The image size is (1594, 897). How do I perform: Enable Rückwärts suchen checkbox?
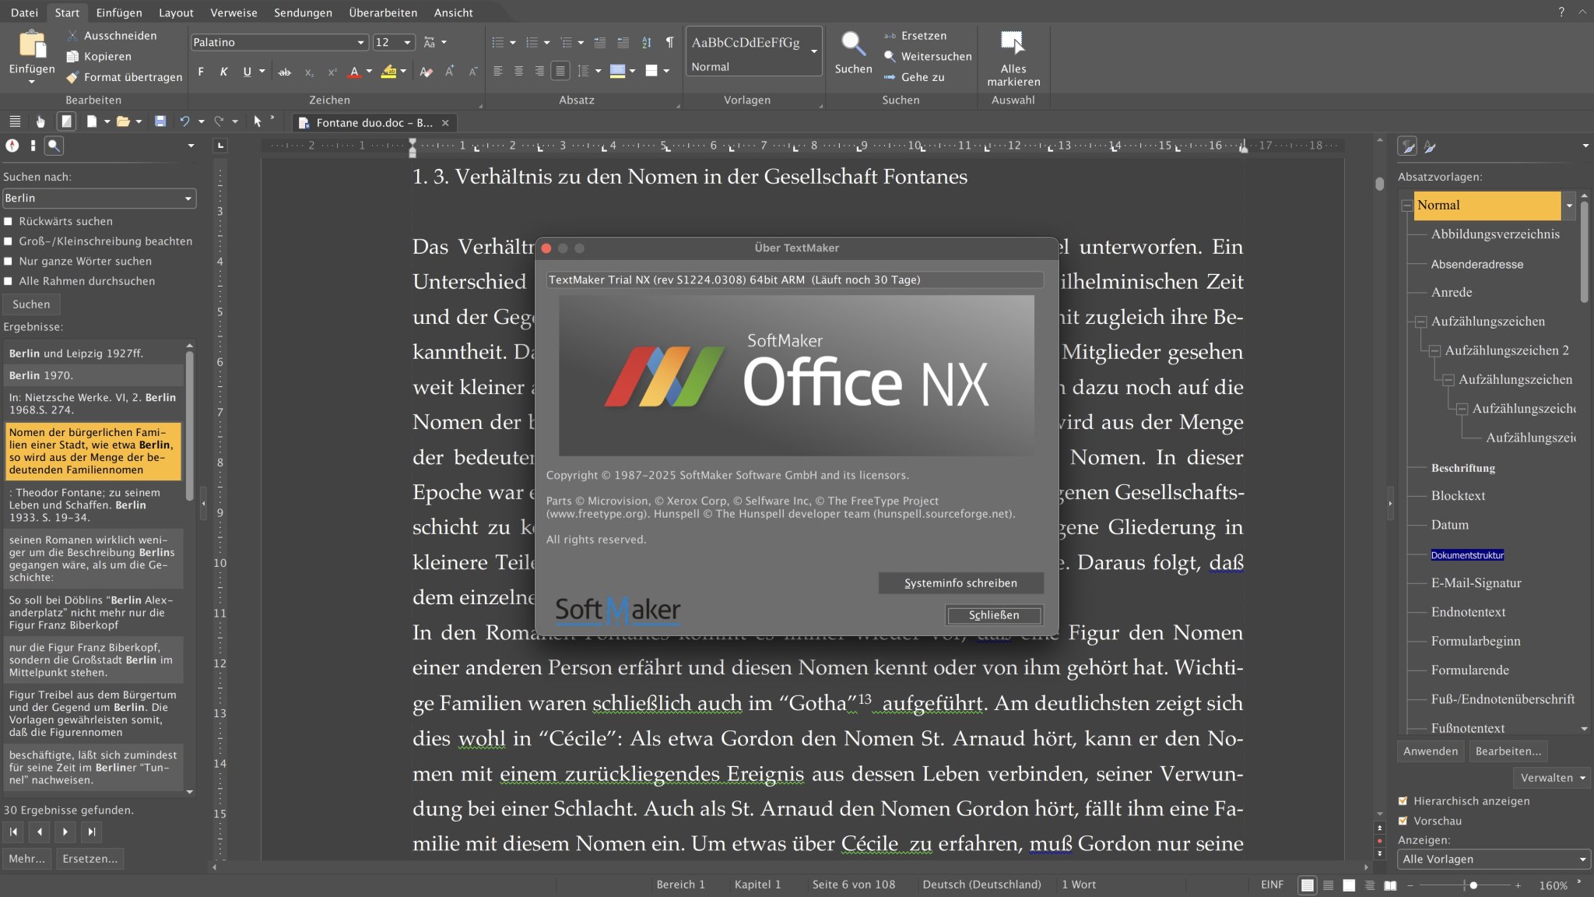8,221
